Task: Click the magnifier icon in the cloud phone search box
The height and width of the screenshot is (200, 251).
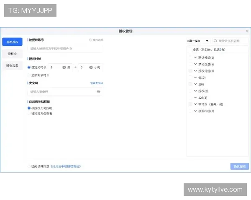Action: point(215,41)
